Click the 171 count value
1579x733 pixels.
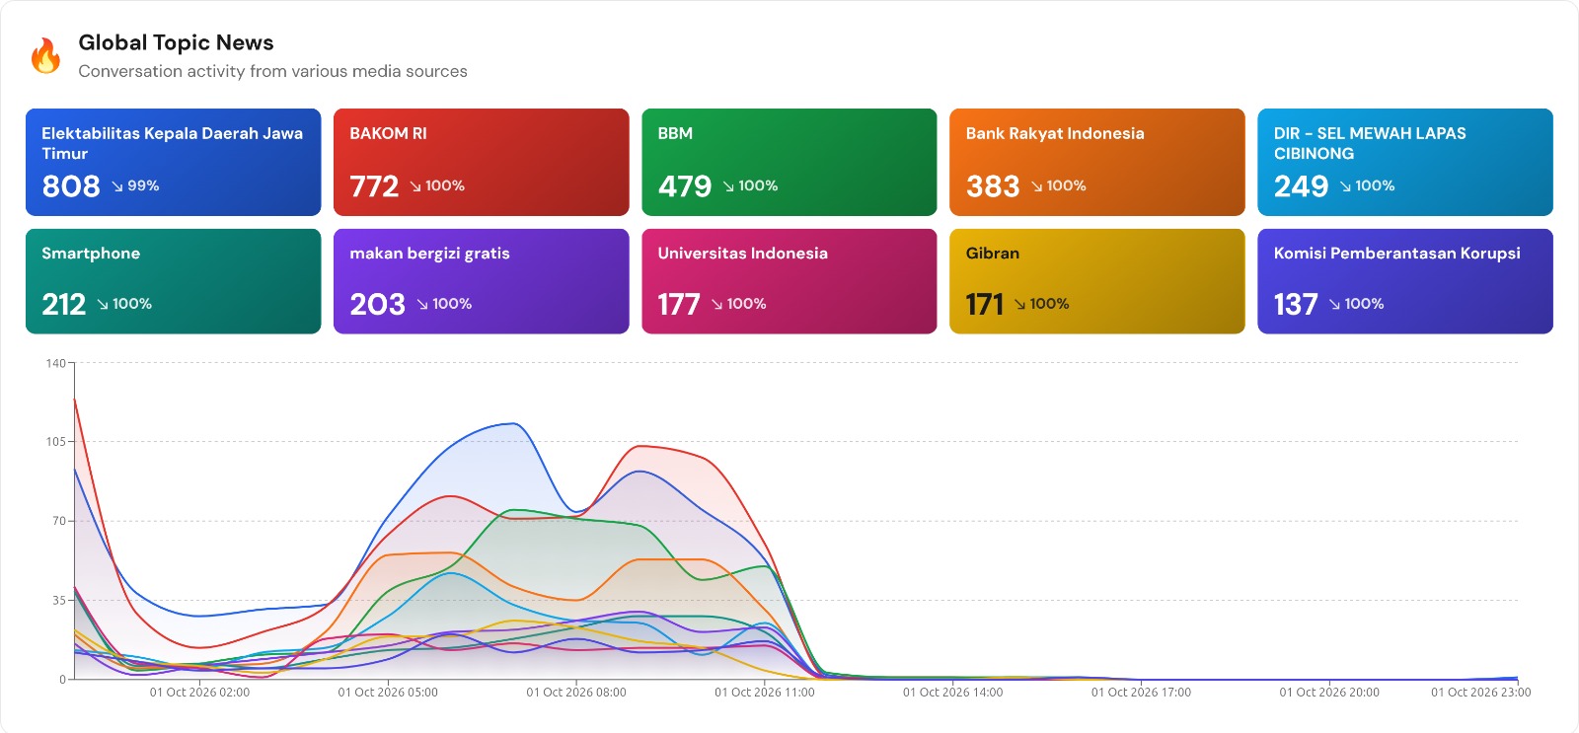point(985,304)
